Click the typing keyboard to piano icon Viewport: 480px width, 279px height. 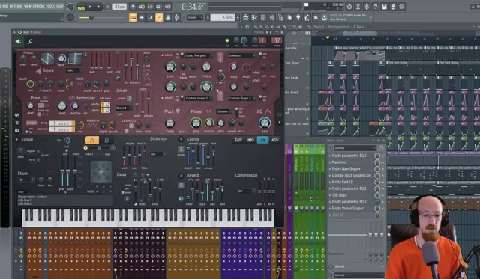coord(133,18)
